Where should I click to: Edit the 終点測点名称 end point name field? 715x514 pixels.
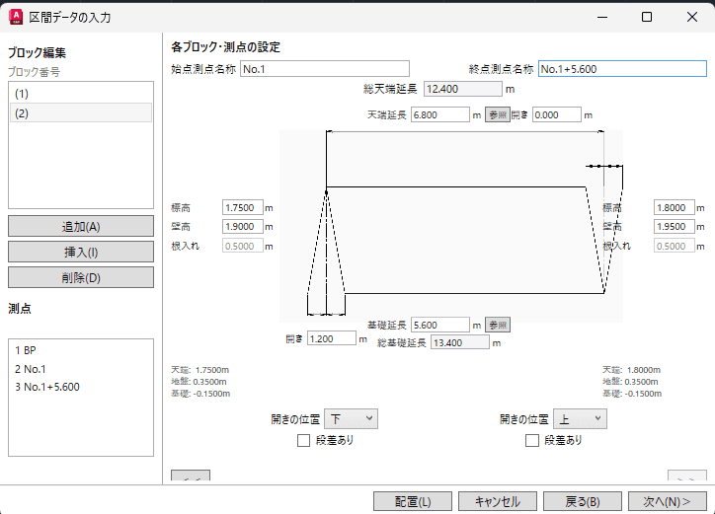tap(622, 69)
